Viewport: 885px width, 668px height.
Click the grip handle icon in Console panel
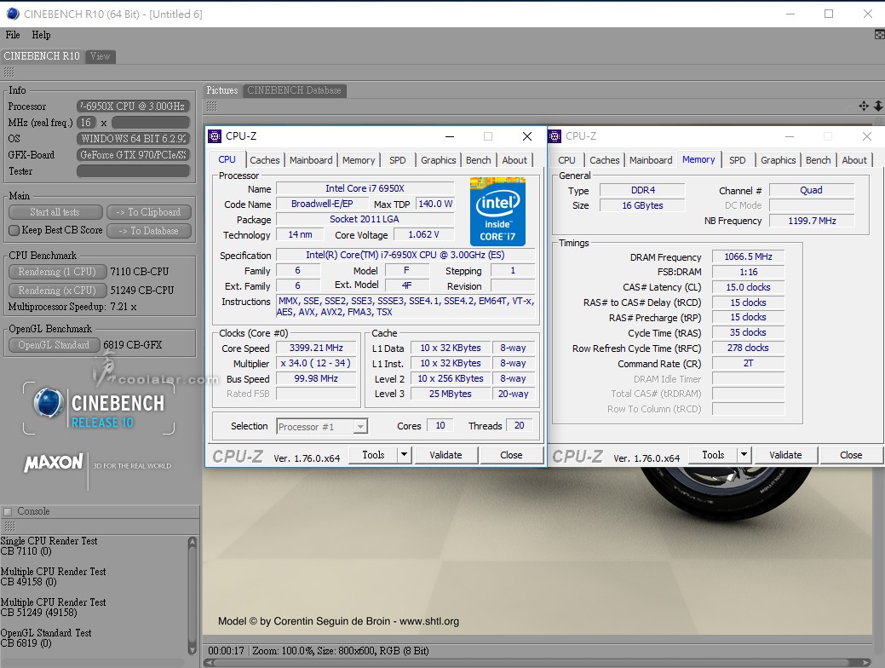click(x=9, y=527)
